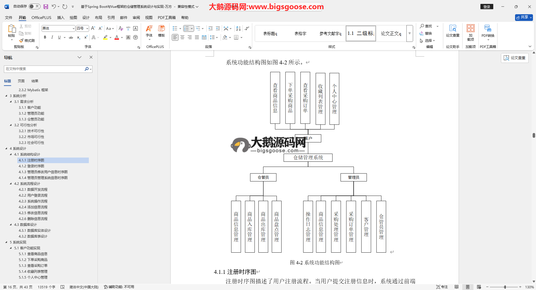Open the 插入 (Insert) ribbon tab

61,18
